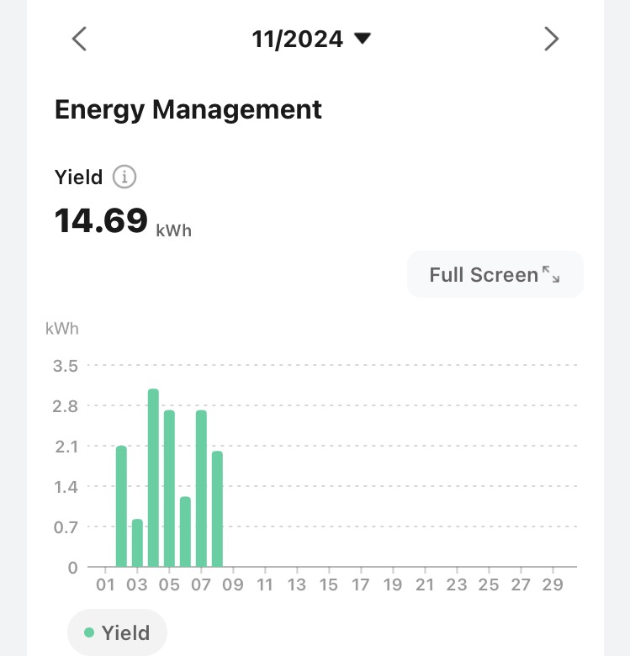Click the day 29 x-axis label
Viewport: 630px width, 656px height.
pyautogui.click(x=553, y=585)
